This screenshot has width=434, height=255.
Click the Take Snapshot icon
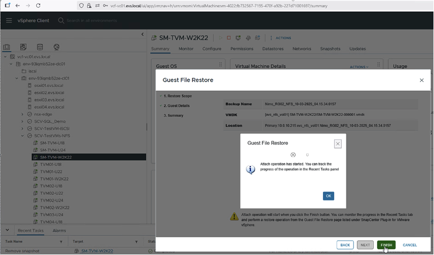click(x=257, y=38)
